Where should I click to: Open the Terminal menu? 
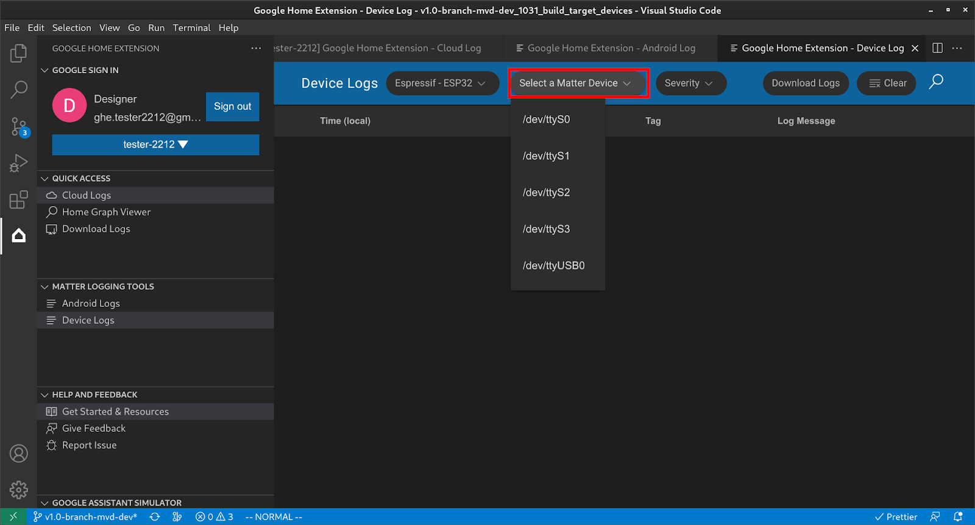(191, 28)
